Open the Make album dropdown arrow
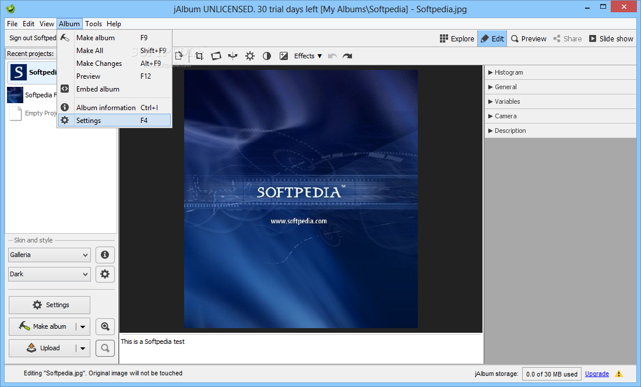641x387 pixels. (x=83, y=326)
